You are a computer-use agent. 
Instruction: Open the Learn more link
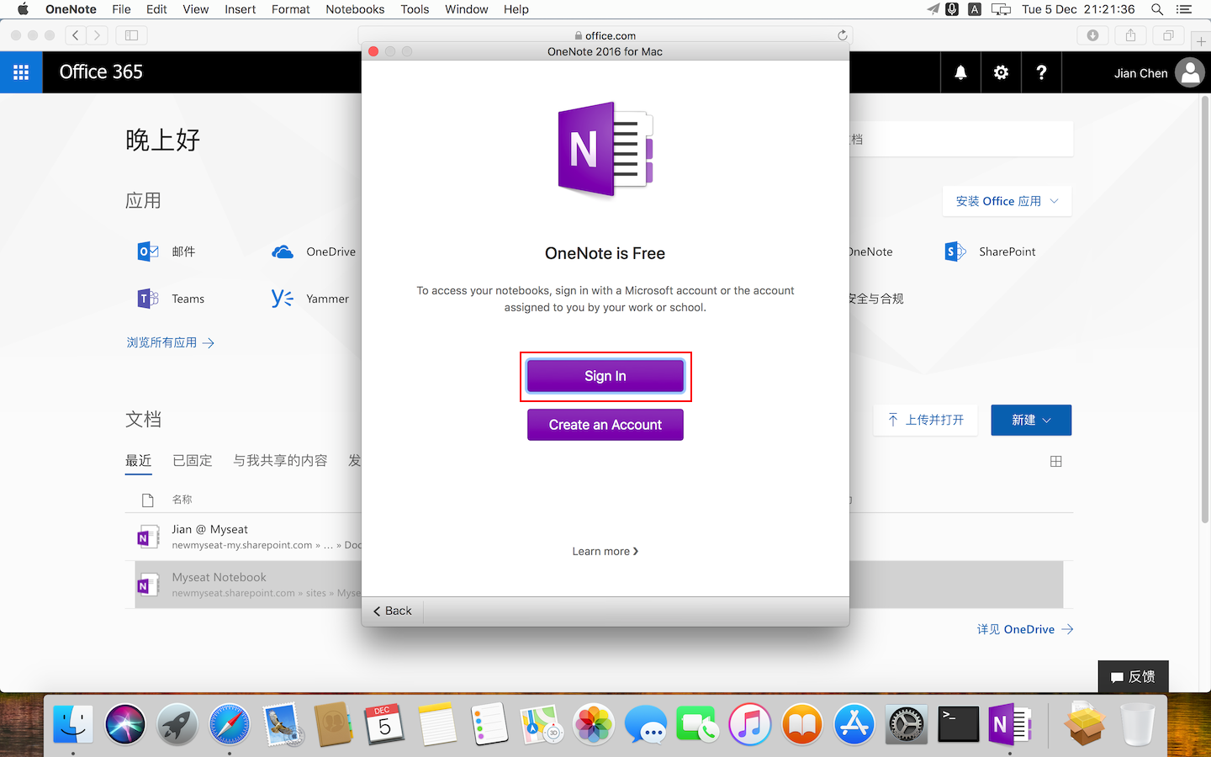pyautogui.click(x=605, y=551)
